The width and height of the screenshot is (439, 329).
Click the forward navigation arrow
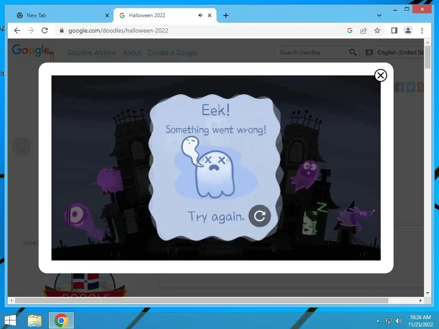pyautogui.click(x=31, y=30)
